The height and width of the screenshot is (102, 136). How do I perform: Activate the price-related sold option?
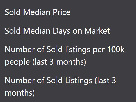37,12
